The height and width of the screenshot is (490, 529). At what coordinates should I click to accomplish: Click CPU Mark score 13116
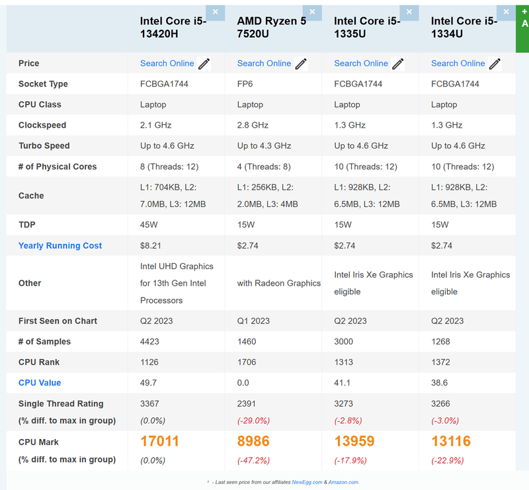click(x=451, y=442)
